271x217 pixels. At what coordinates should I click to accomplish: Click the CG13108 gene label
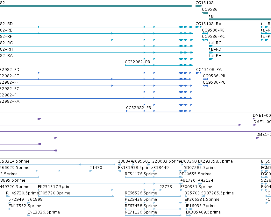point(204,3)
